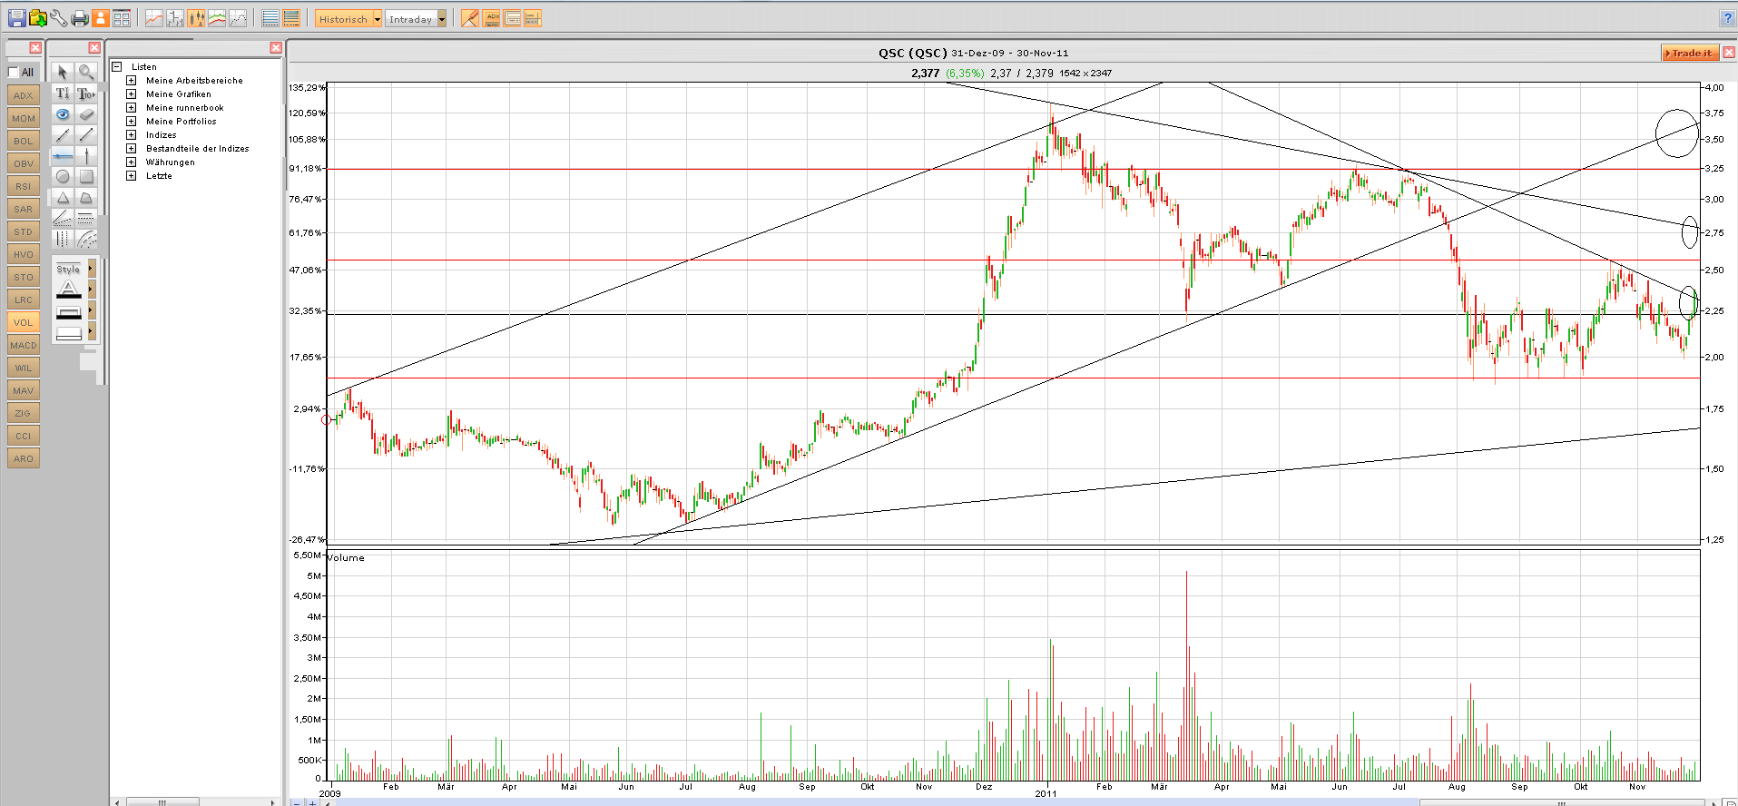This screenshot has height=806, width=1738.
Task: Select the rectangle drawing tool
Action: click(x=86, y=177)
